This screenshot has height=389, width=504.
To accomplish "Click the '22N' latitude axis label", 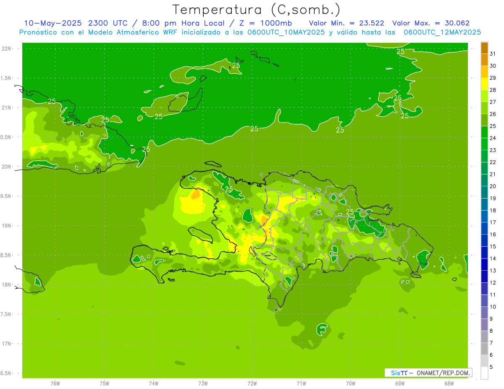I will [x=7, y=49].
